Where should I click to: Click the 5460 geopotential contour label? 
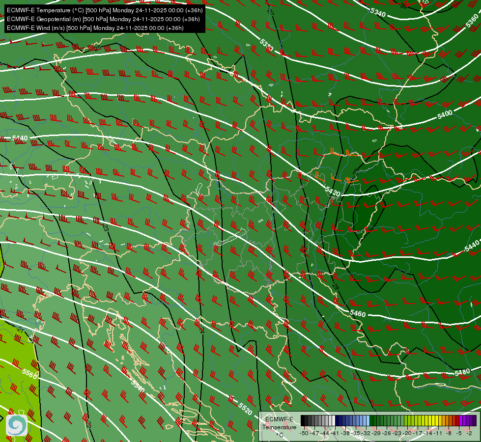point(358,313)
